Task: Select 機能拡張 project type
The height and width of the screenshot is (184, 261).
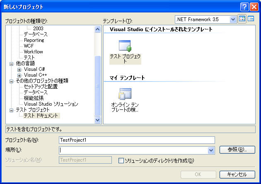Action: [x=34, y=98]
